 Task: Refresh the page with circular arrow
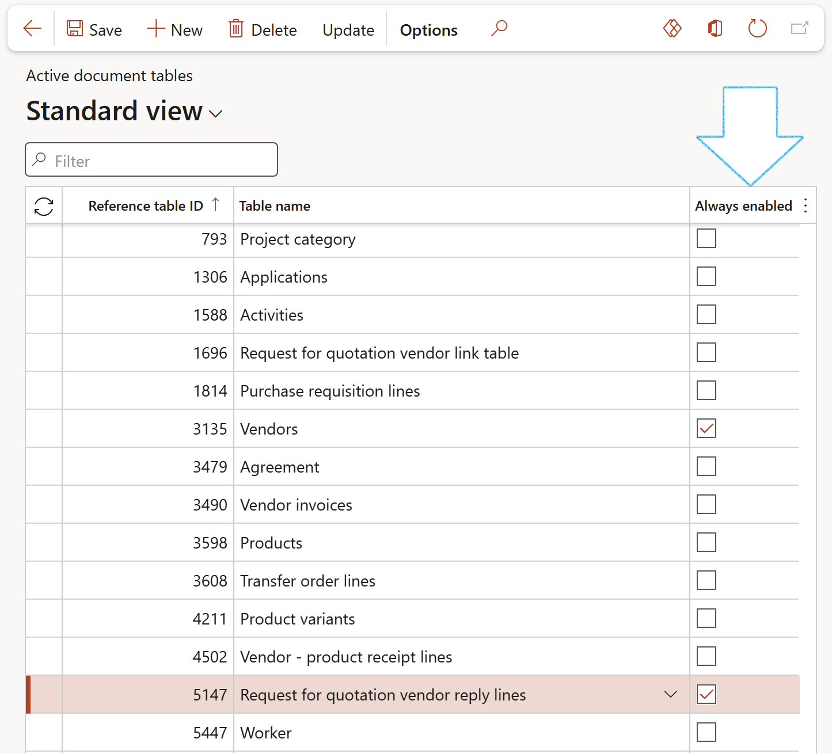click(757, 28)
